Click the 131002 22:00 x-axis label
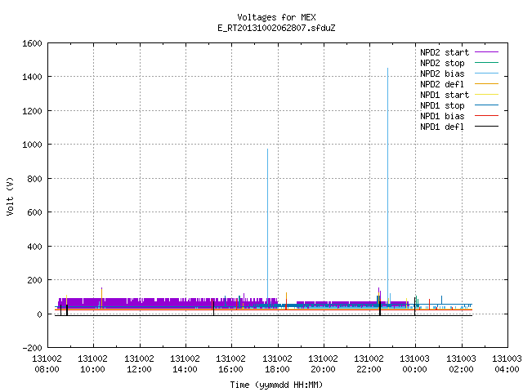This screenshot has width=523, height=392. point(369,364)
